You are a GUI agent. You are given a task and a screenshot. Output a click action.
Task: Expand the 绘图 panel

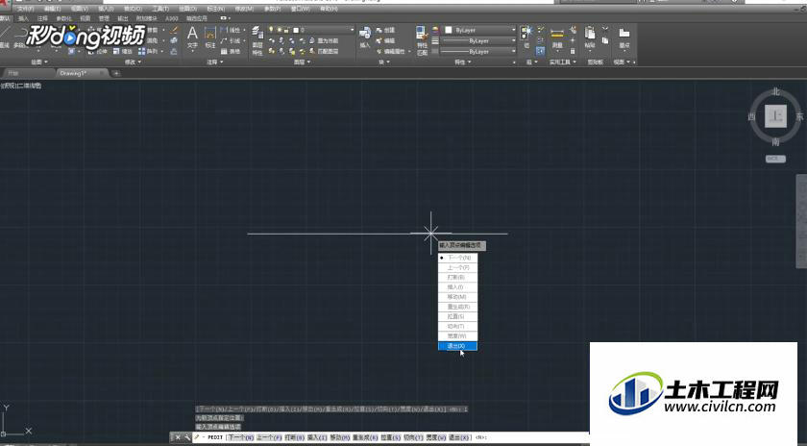[39, 62]
